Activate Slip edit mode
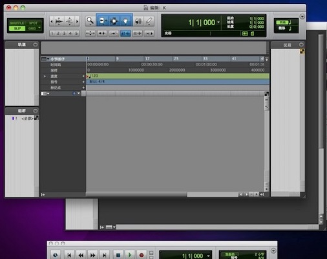The height and width of the screenshot is (259, 327). [x=17, y=28]
